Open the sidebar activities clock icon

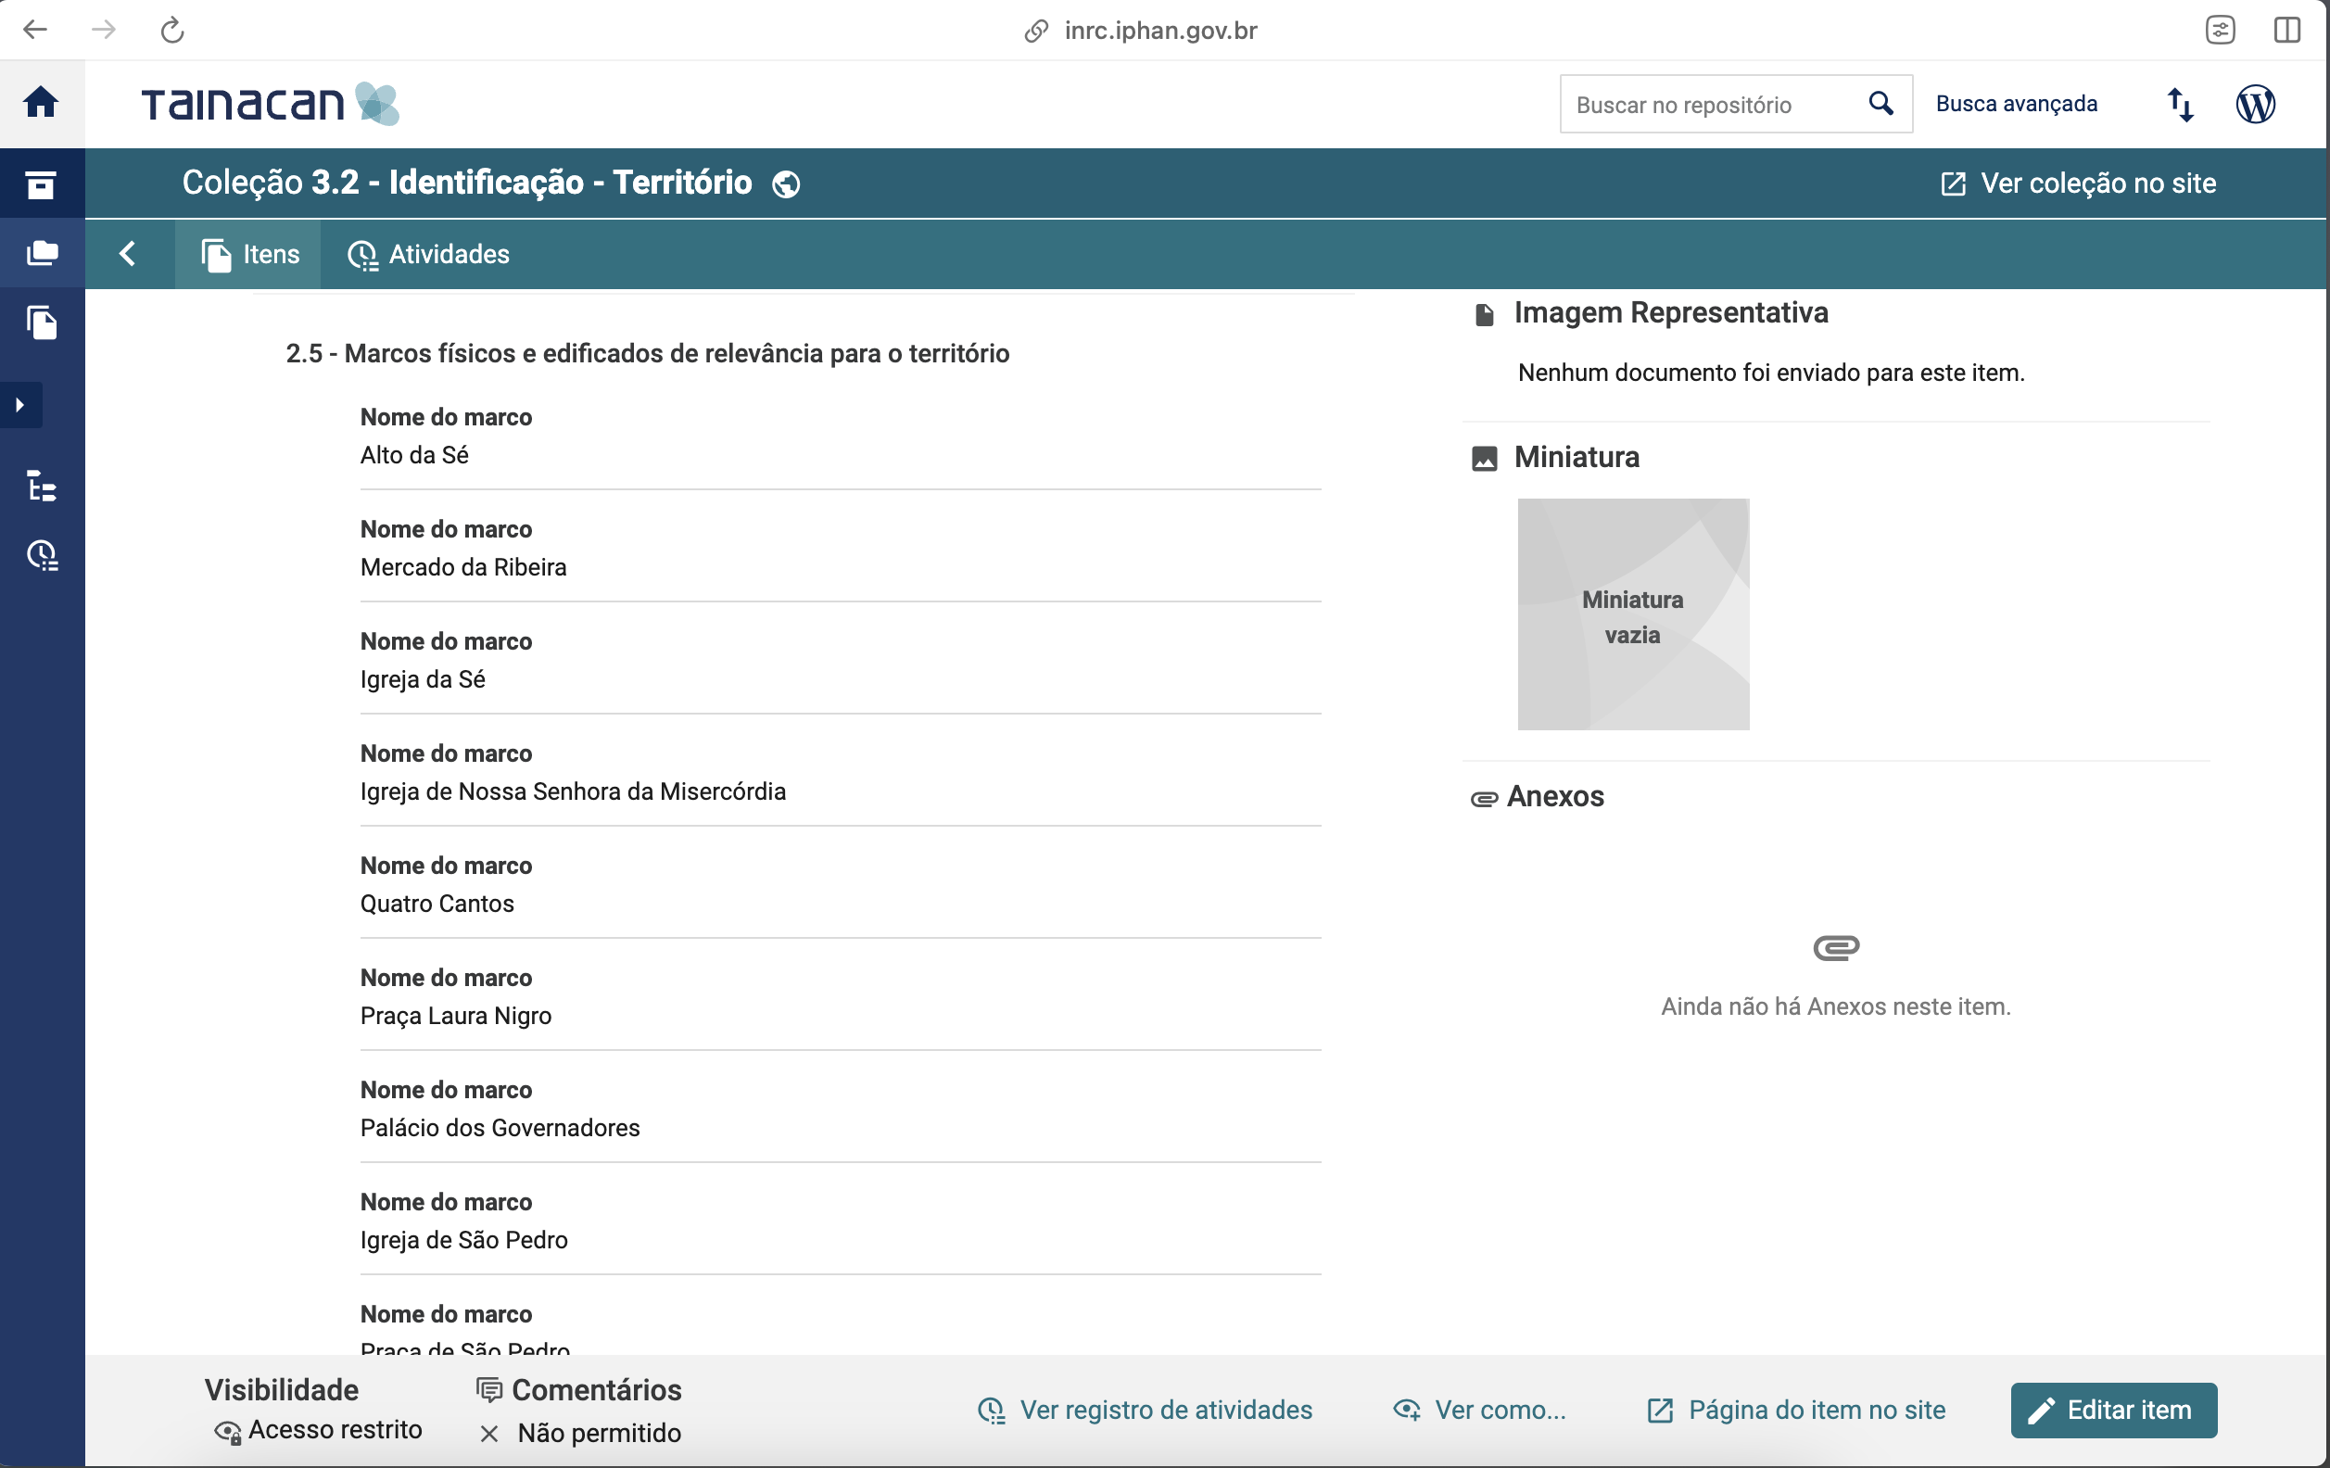[x=42, y=555]
